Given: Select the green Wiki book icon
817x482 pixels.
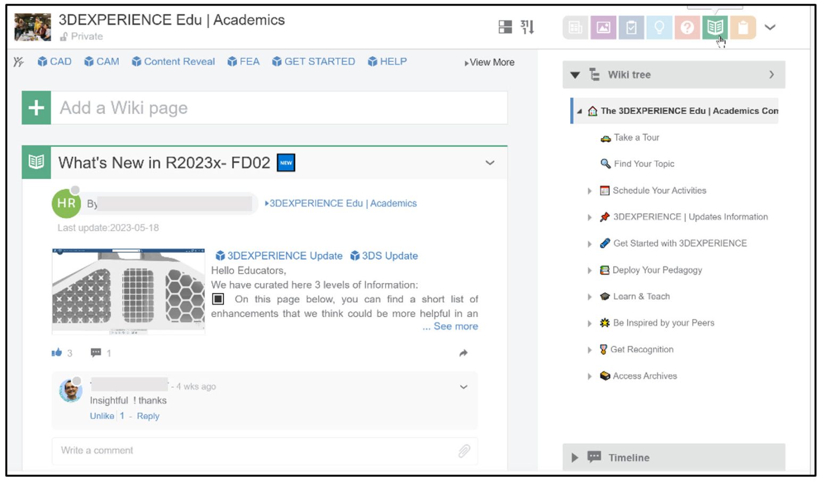Looking at the screenshot, I should pos(715,28).
